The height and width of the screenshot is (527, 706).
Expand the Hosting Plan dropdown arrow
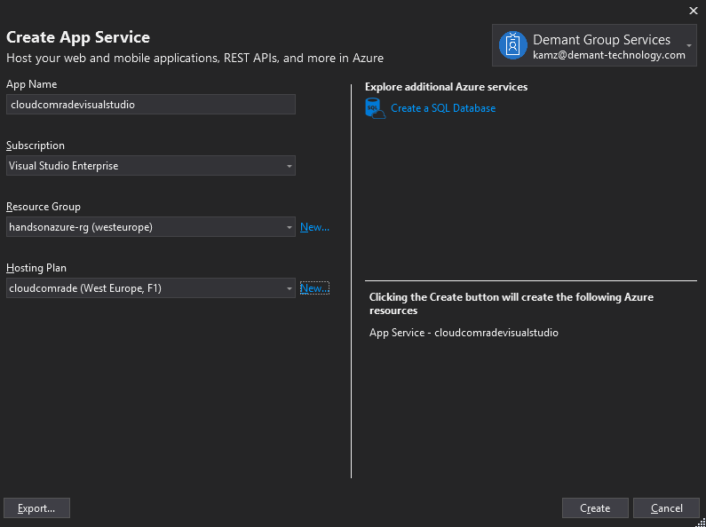[x=289, y=288]
